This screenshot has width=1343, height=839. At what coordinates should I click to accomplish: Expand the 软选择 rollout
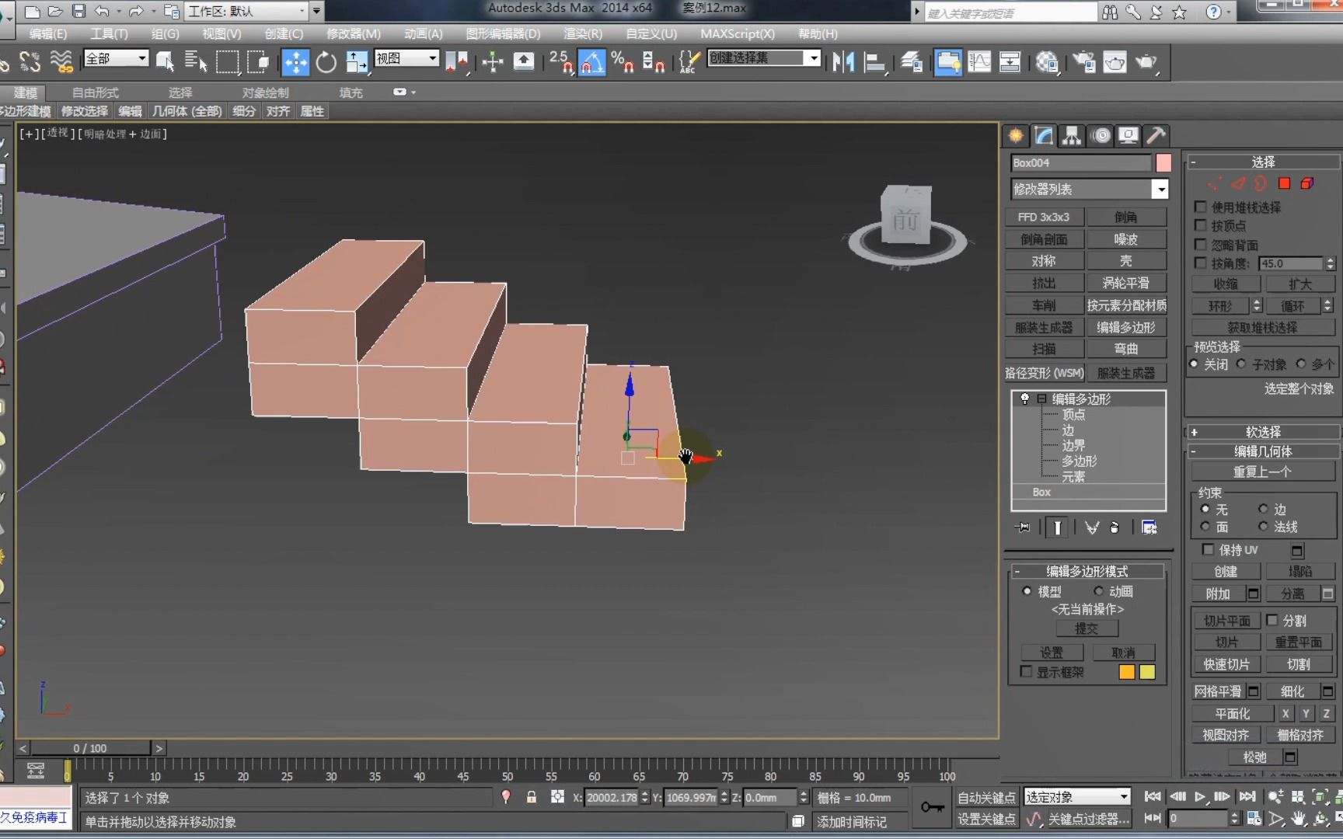1262,432
